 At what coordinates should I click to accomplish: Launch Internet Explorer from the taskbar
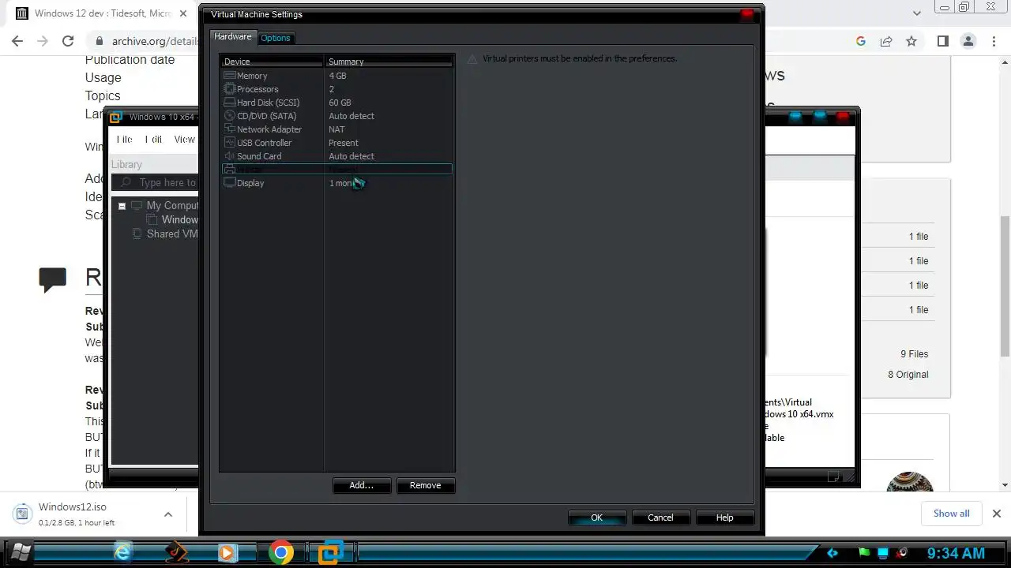coord(122,552)
